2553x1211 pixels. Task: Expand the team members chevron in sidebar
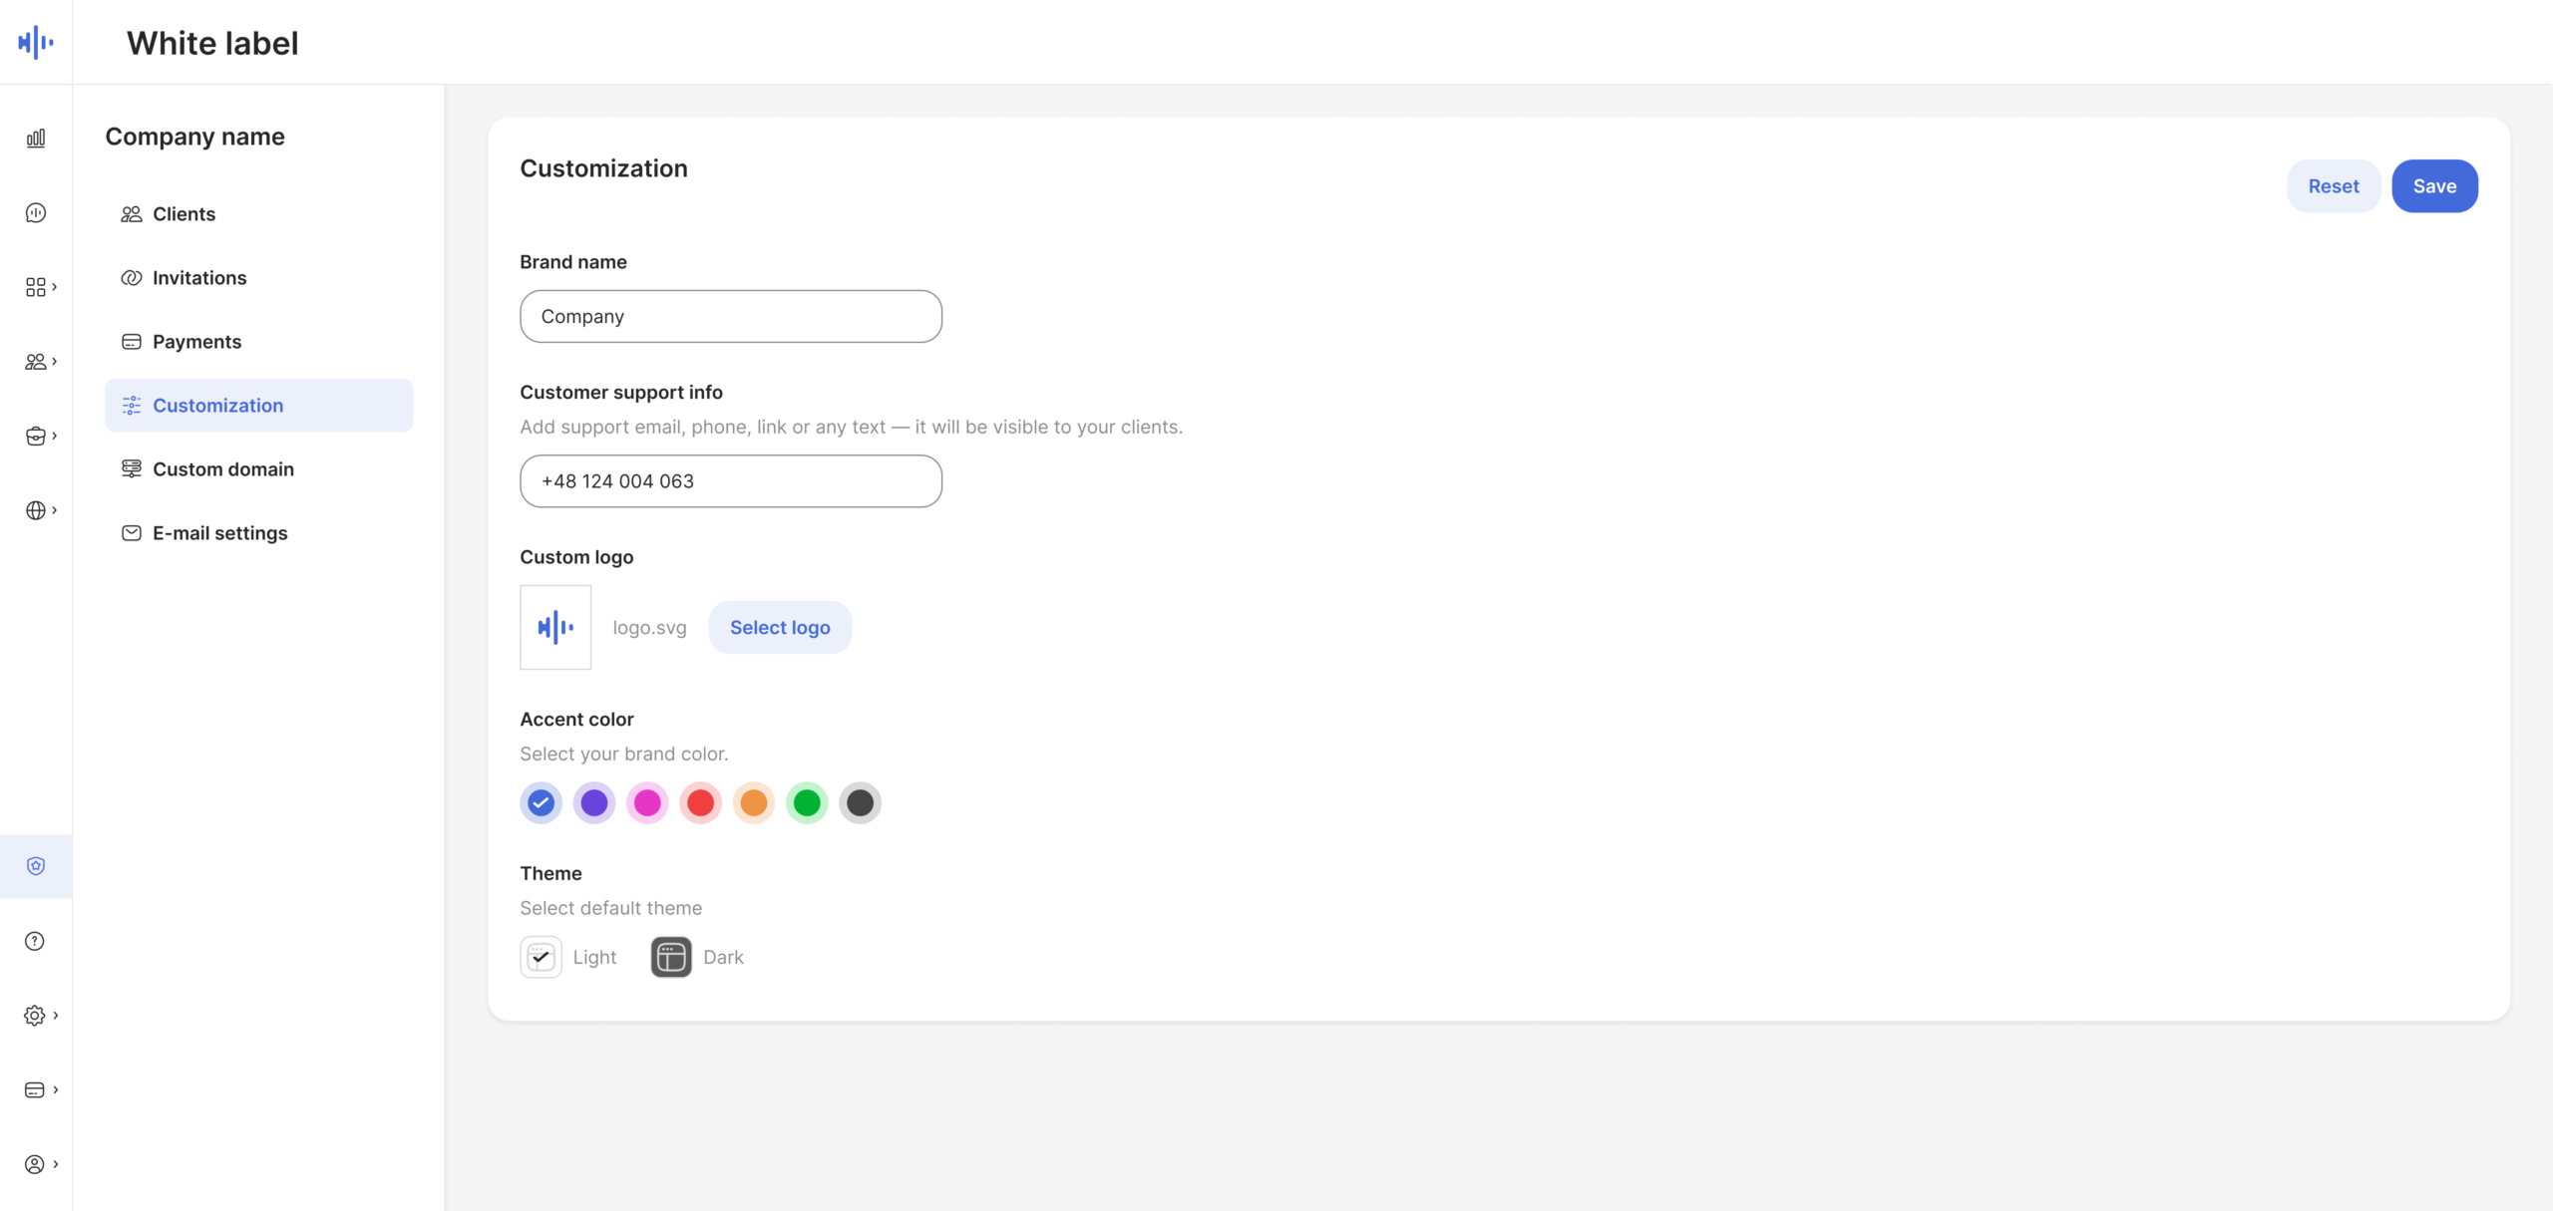point(55,362)
